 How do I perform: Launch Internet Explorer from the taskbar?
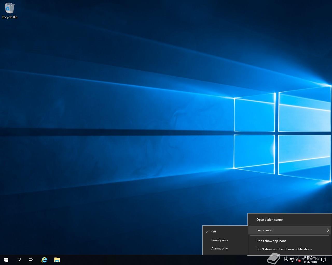[44, 260]
